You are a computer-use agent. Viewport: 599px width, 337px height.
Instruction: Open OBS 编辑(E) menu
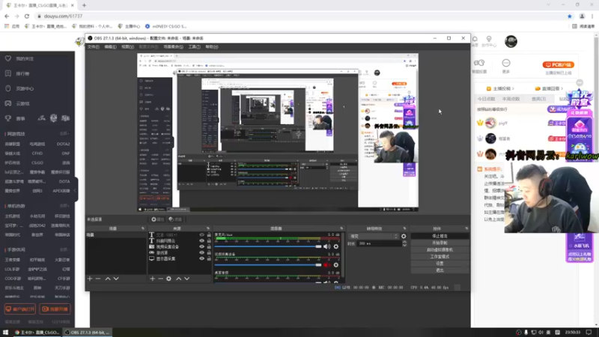pyautogui.click(x=110, y=47)
